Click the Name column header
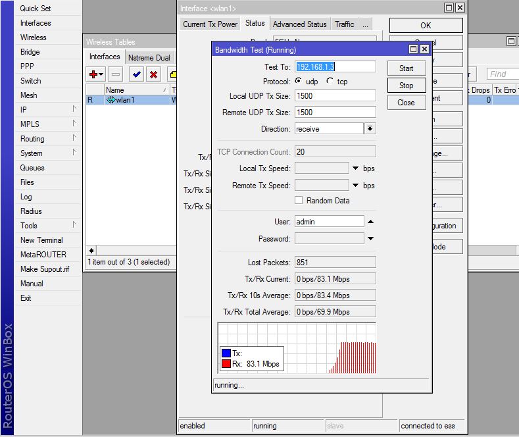Image resolution: width=519 pixels, height=437 pixels. 136,90
